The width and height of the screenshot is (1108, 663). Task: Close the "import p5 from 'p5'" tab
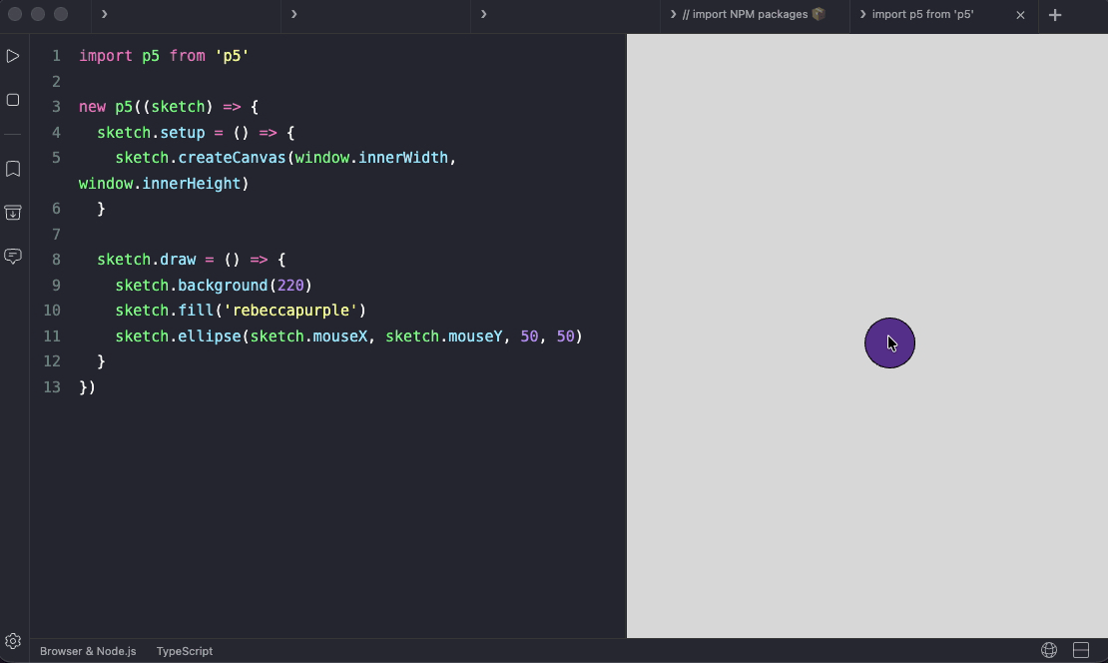coord(1020,15)
